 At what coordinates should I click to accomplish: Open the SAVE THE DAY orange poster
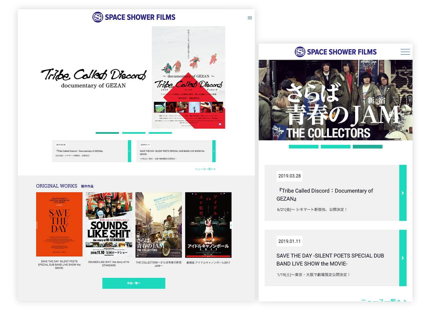click(x=59, y=224)
